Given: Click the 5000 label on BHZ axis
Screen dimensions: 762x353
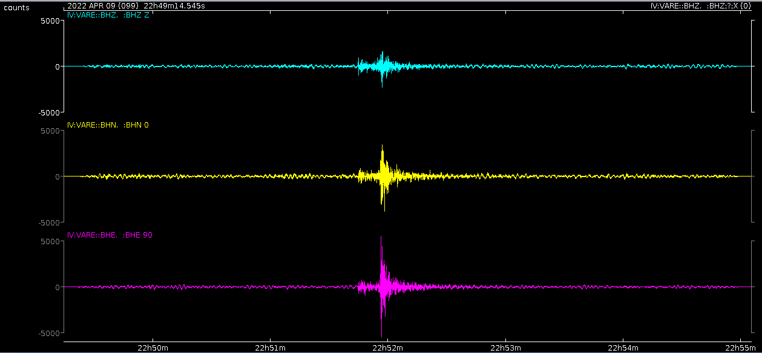Looking at the screenshot, I should (50, 21).
